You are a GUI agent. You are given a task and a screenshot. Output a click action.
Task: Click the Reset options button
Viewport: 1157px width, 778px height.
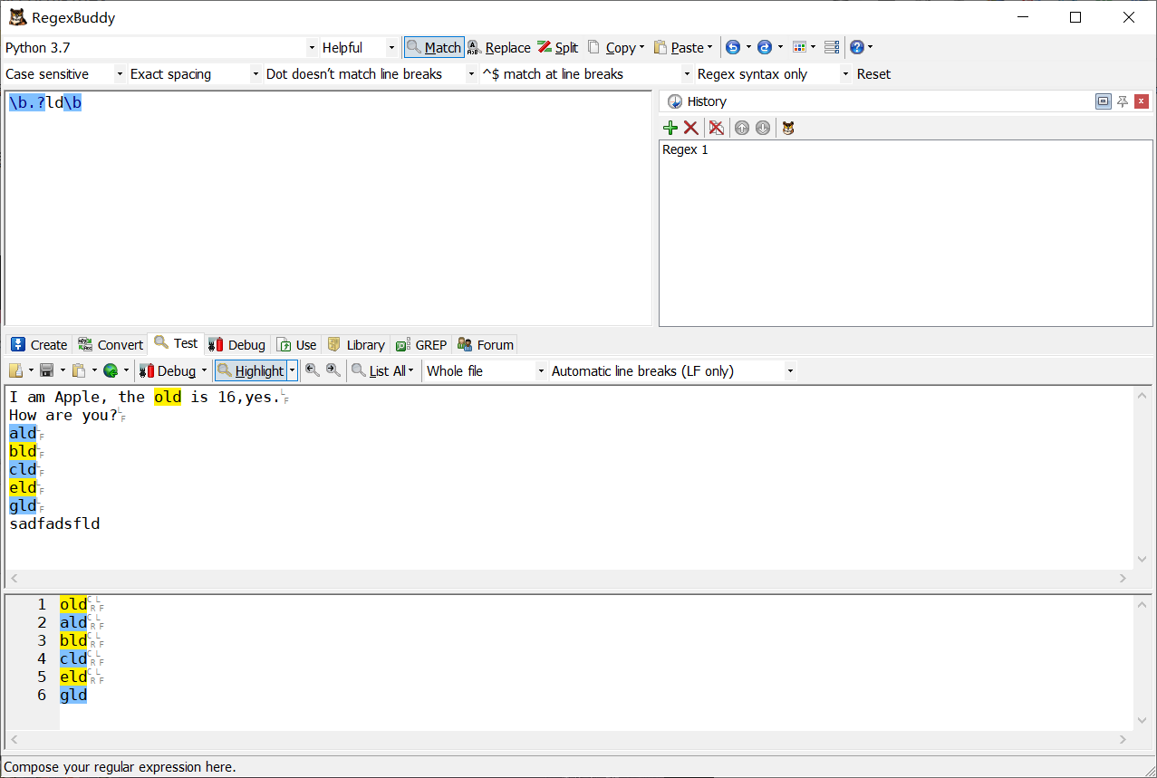point(873,74)
